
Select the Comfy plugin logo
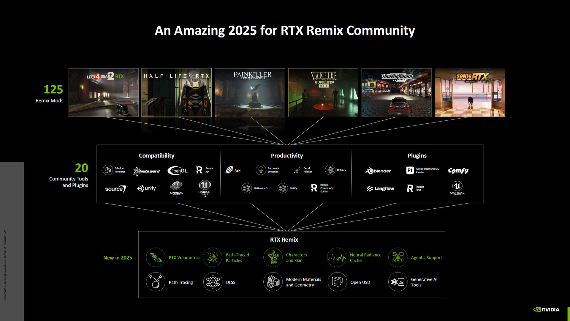click(x=458, y=171)
